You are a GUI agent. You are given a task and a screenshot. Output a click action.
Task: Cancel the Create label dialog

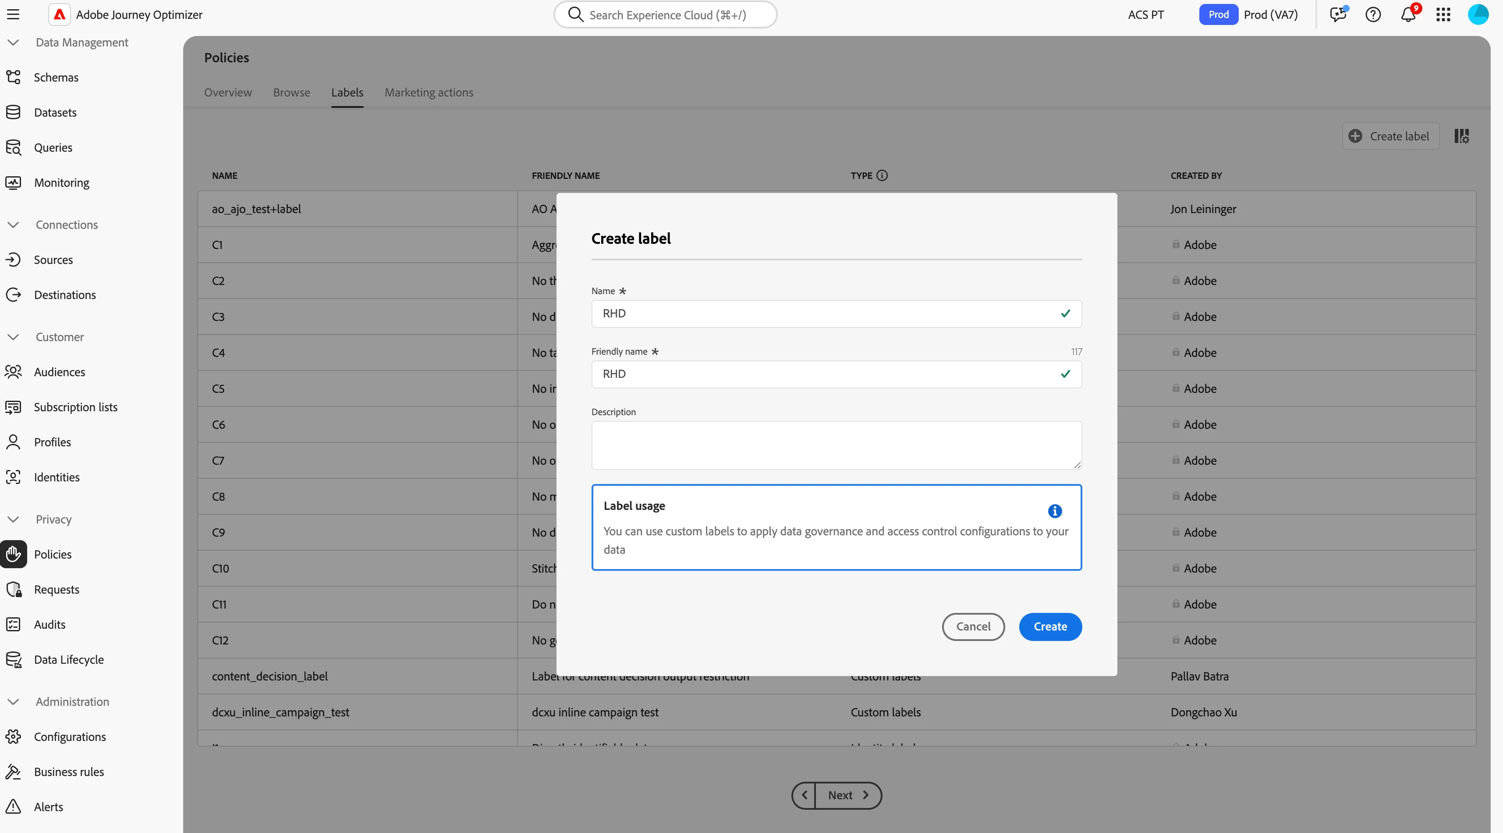[x=973, y=627]
